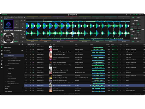Select the folder icon in the sidebar
The width and height of the screenshot is (145, 109).
2,67
